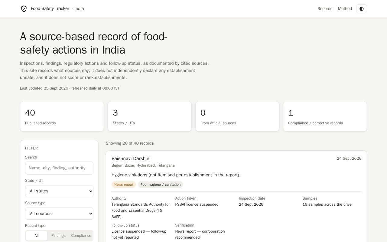Click the Hygiene violations finding sentence
387x242 pixels.
point(176,175)
